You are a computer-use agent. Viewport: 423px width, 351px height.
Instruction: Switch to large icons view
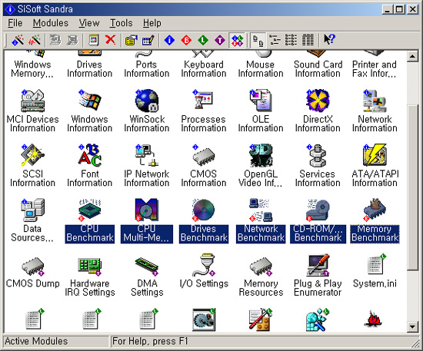258,40
